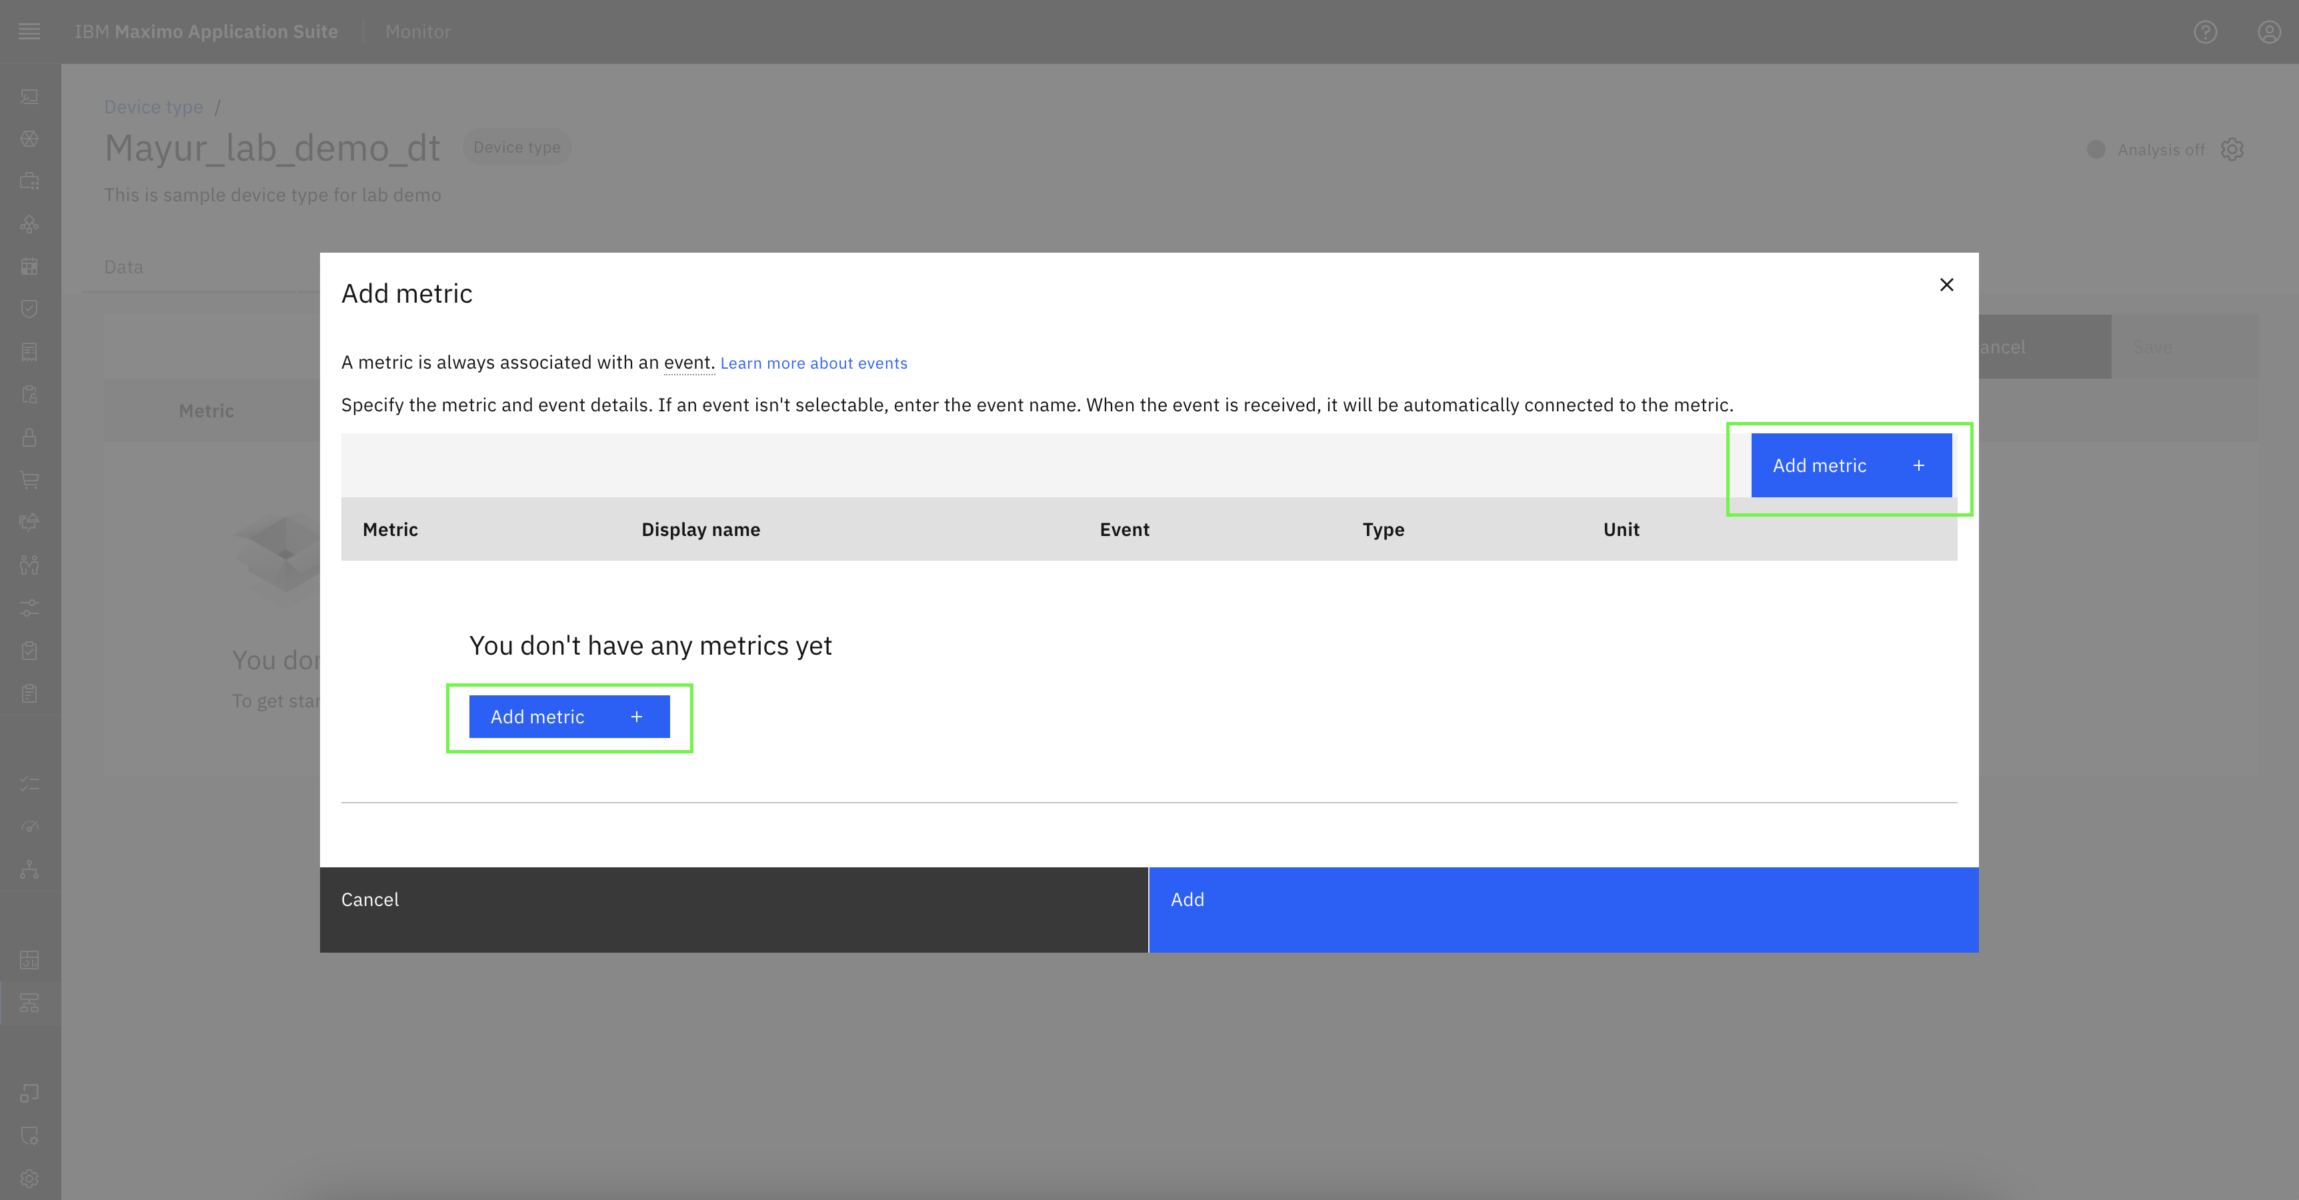2299x1200 pixels.
Task: Click the Mayur_lab_demo_dt page title
Action: pos(272,147)
